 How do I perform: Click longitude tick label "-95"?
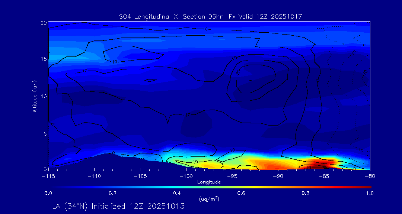pyautogui.click(x=232, y=176)
